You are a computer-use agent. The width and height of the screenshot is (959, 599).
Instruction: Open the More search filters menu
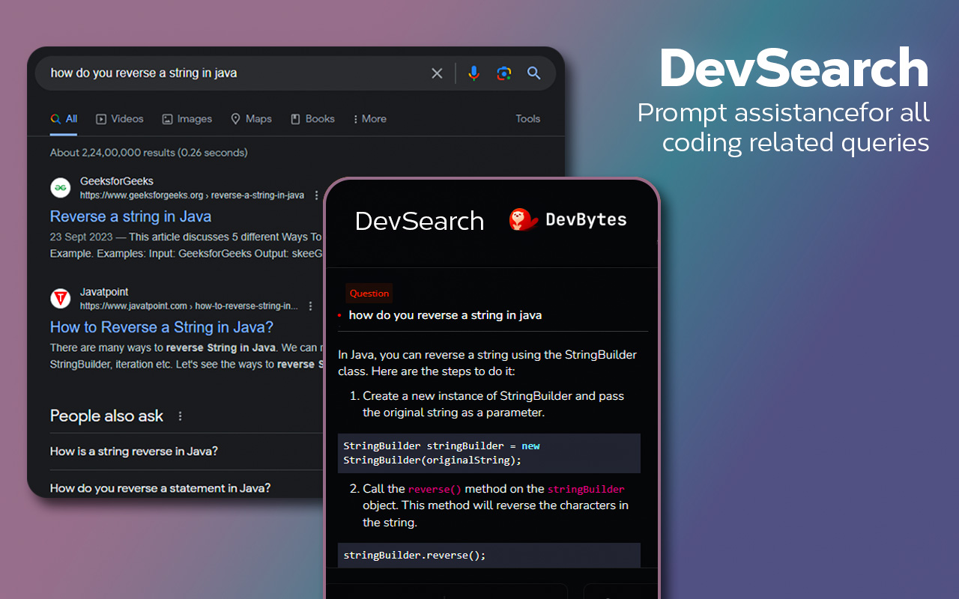[369, 119]
